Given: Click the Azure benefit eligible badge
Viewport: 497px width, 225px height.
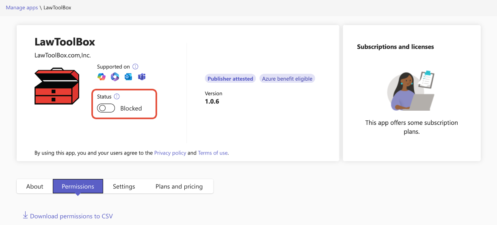Looking at the screenshot, I should pos(287,79).
